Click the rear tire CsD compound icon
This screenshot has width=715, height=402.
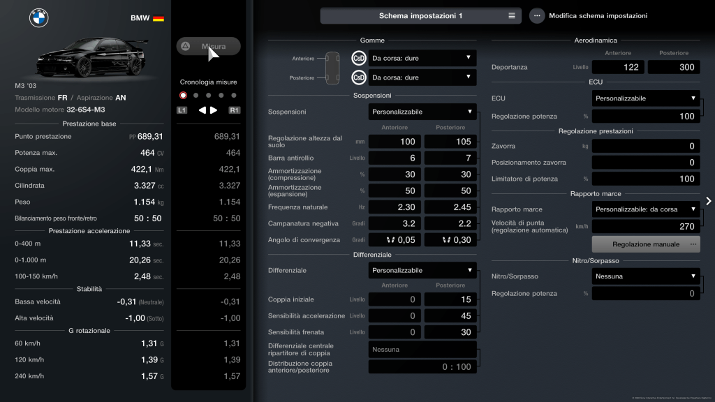click(x=359, y=77)
